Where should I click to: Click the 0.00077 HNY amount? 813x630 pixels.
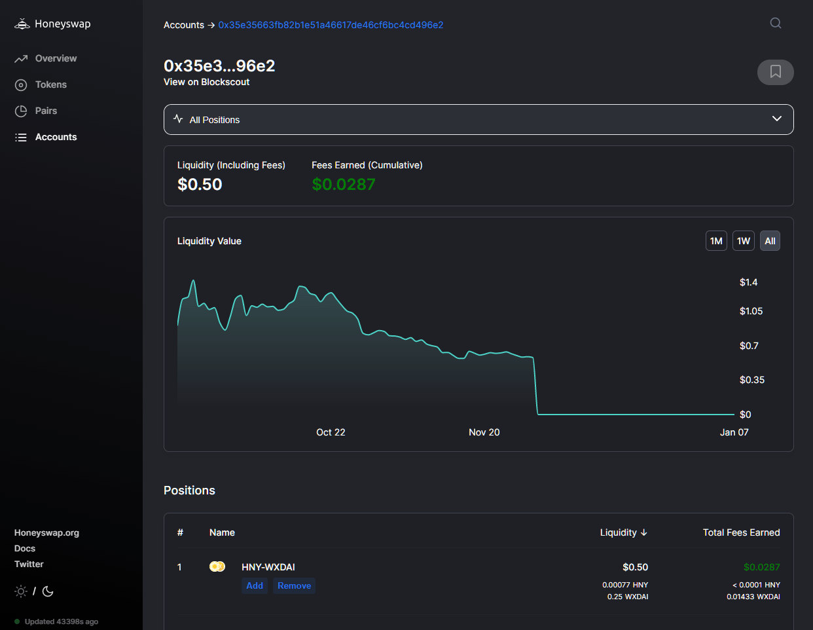(625, 585)
